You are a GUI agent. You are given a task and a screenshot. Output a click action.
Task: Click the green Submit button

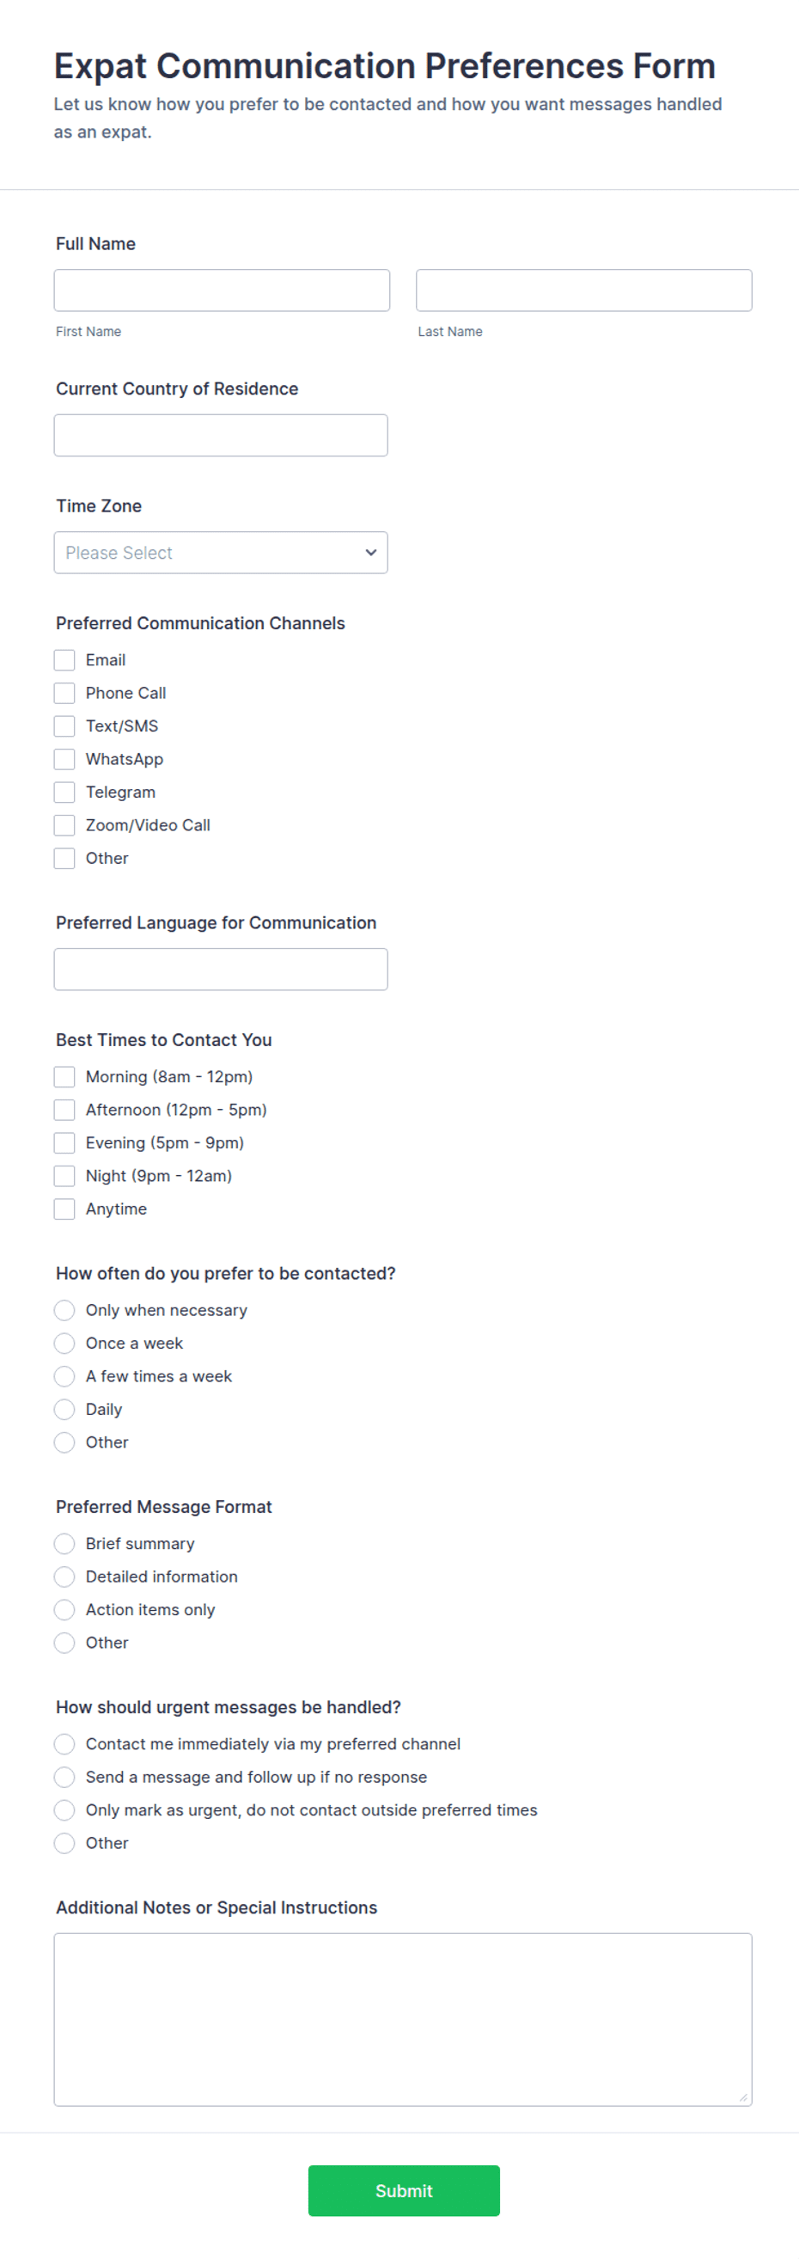(404, 2190)
